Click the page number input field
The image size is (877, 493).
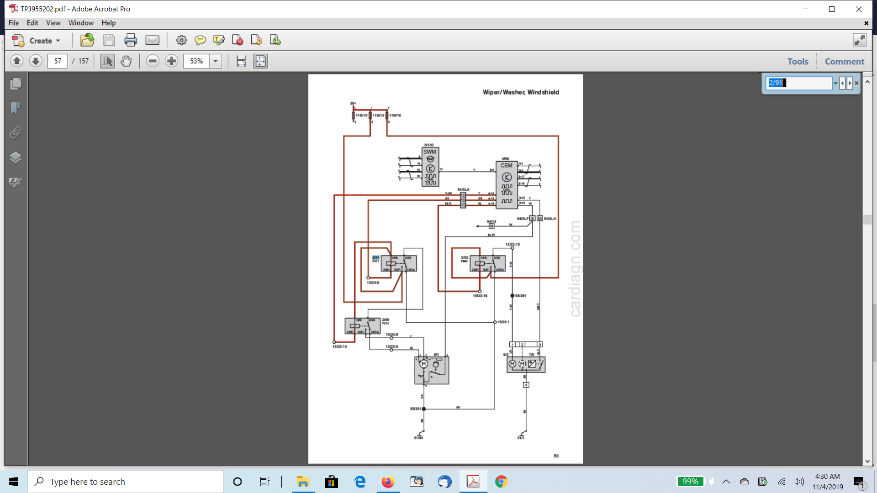click(58, 61)
